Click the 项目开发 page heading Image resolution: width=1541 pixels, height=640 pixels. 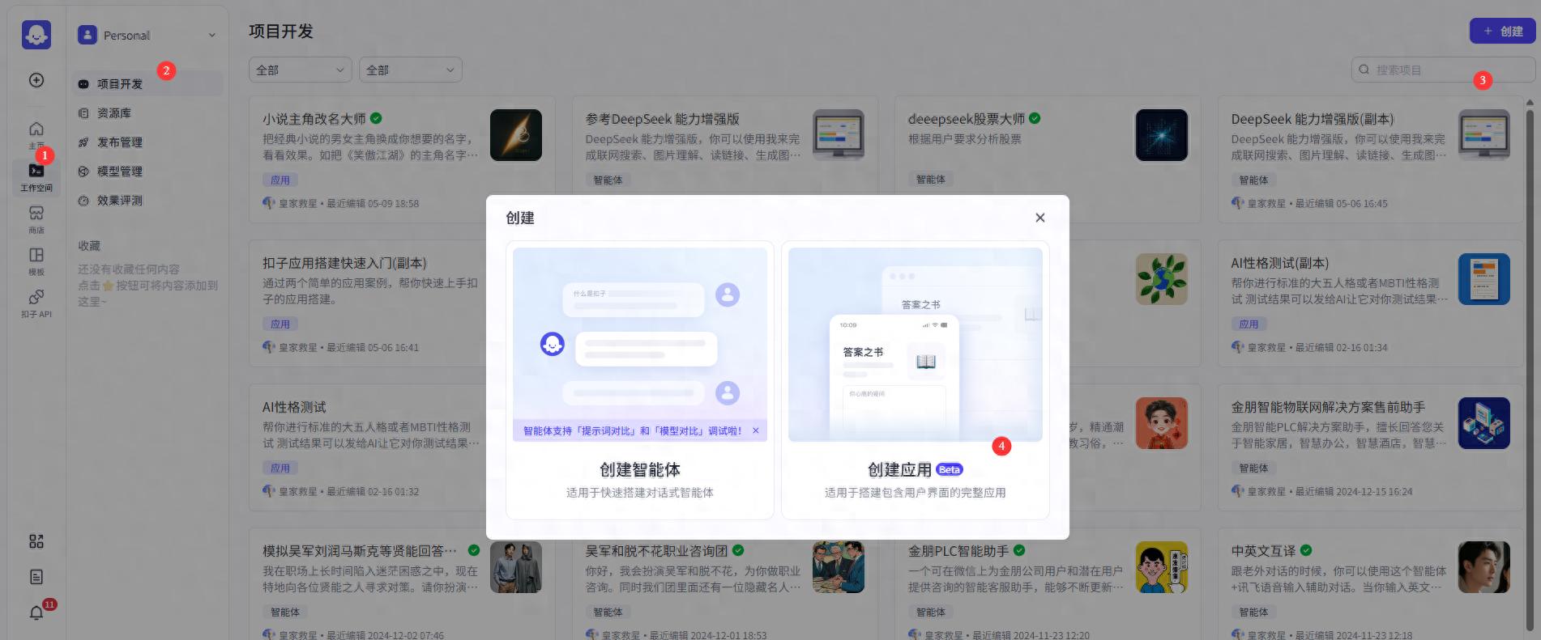281,31
